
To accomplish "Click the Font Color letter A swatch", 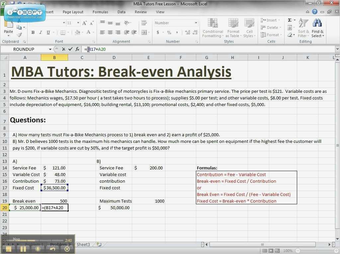I will coord(88,32).
